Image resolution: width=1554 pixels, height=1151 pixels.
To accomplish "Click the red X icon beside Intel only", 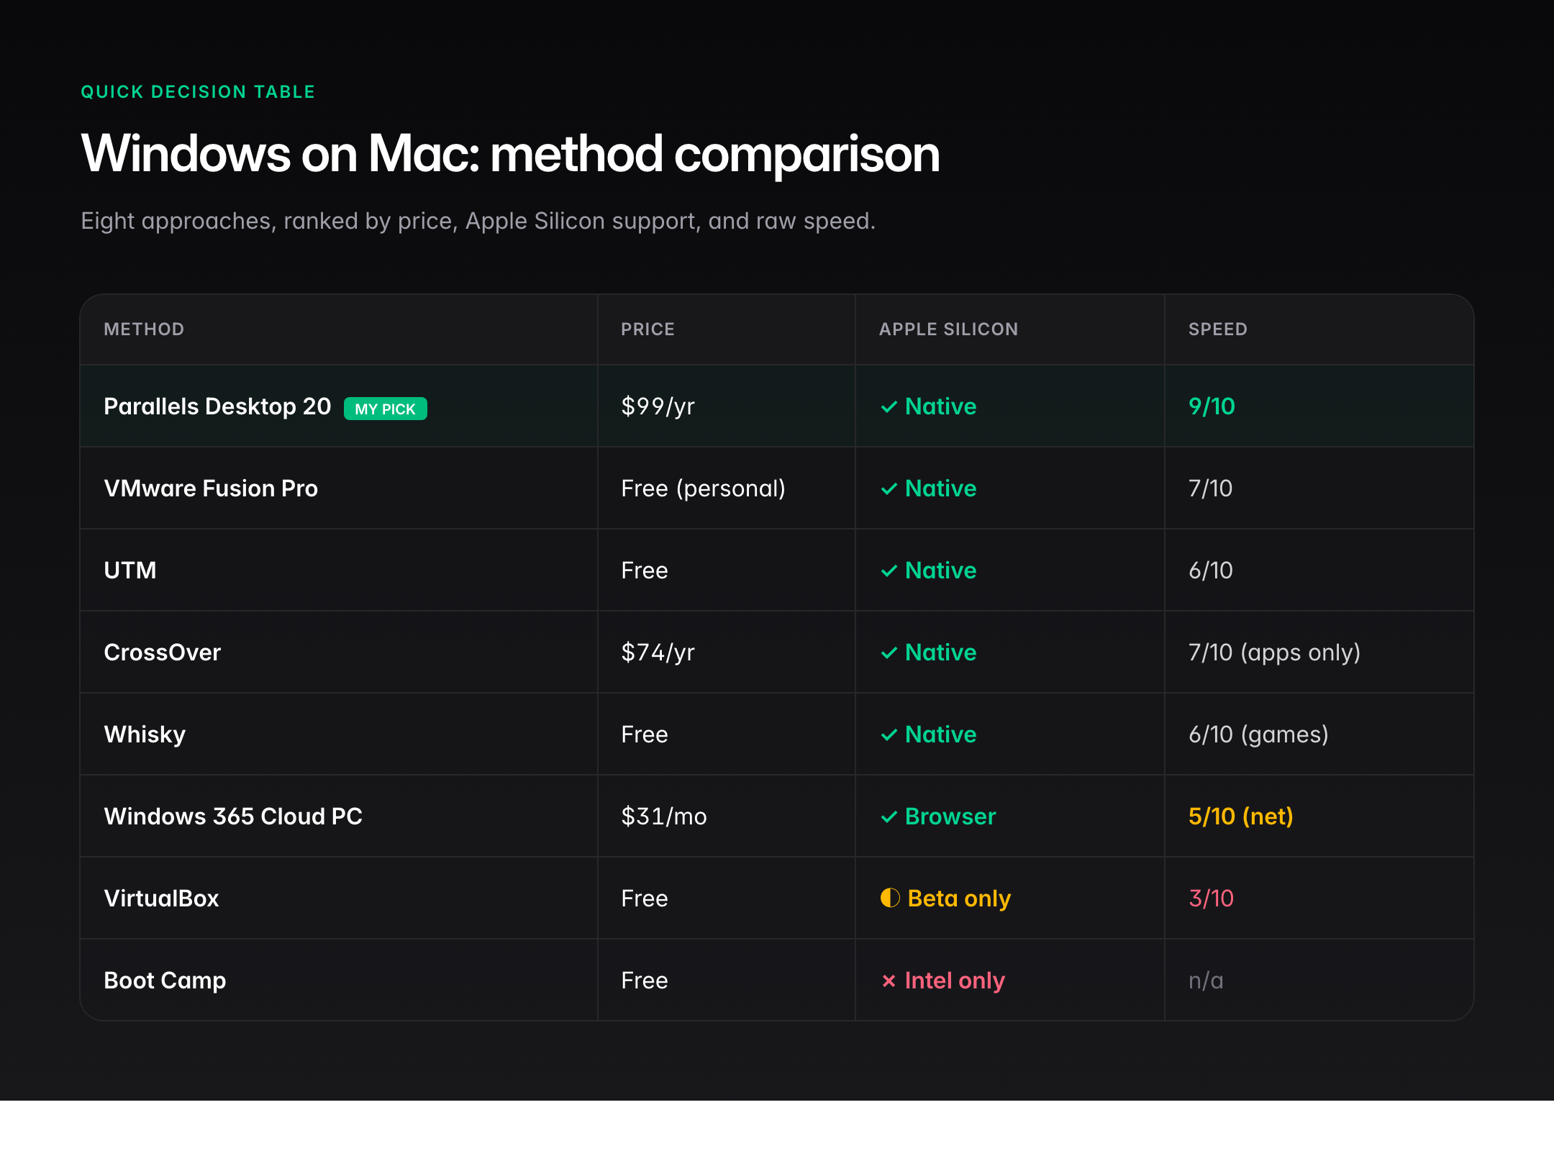I will 889,981.
